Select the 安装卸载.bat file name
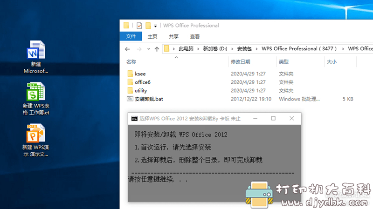This screenshot has width=373, height=209. point(149,99)
